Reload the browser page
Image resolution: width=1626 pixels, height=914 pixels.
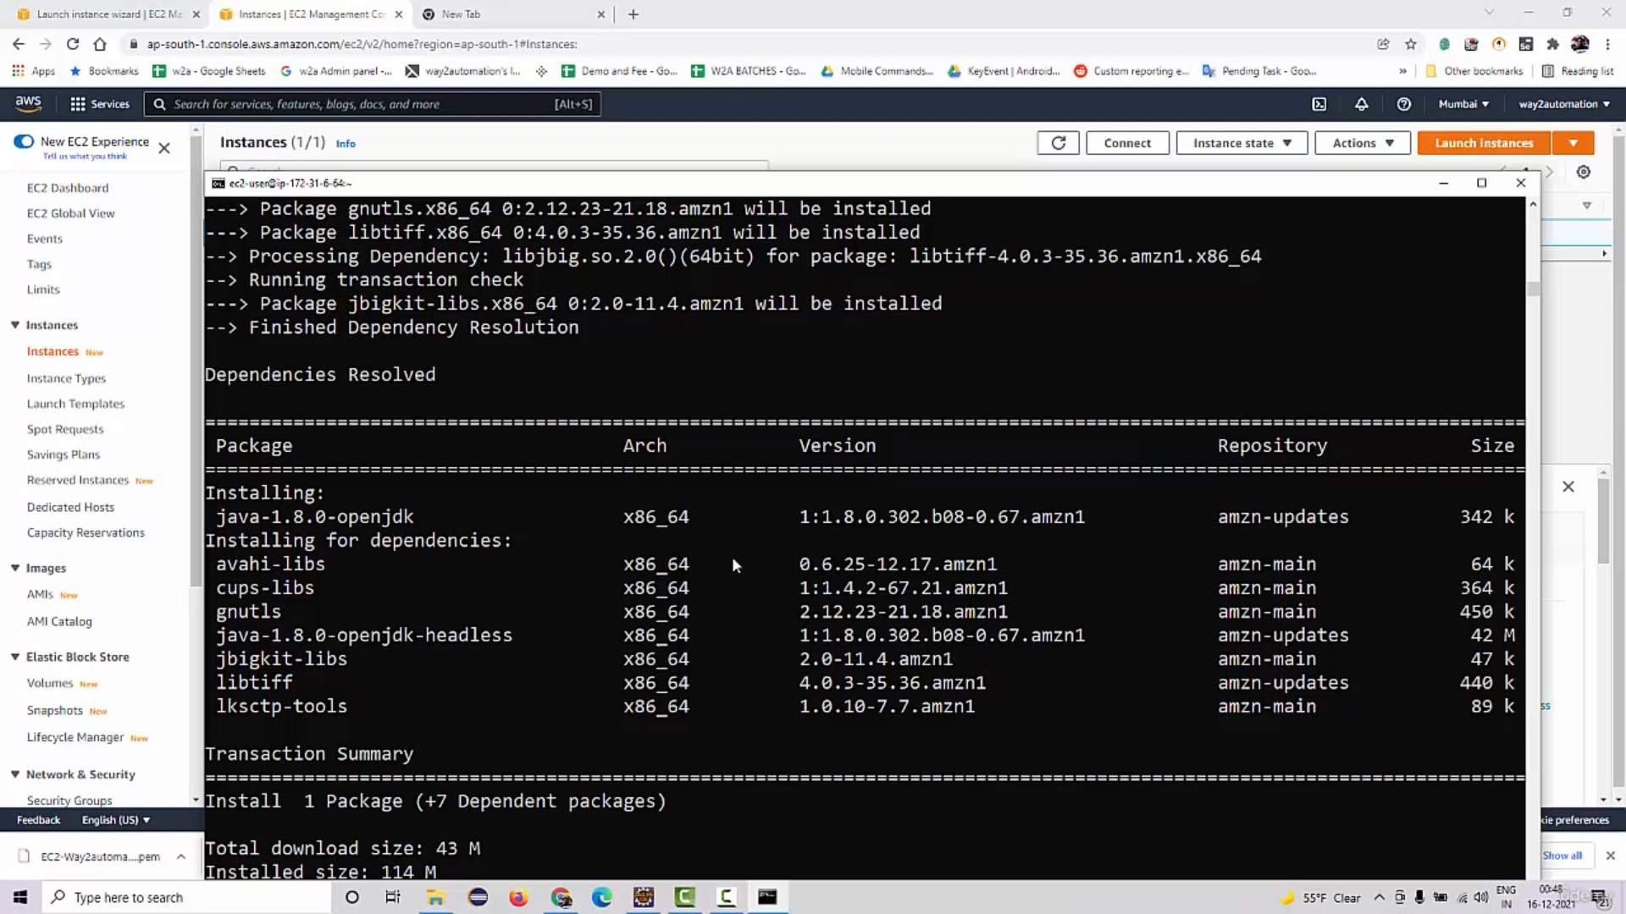pyautogui.click(x=73, y=44)
